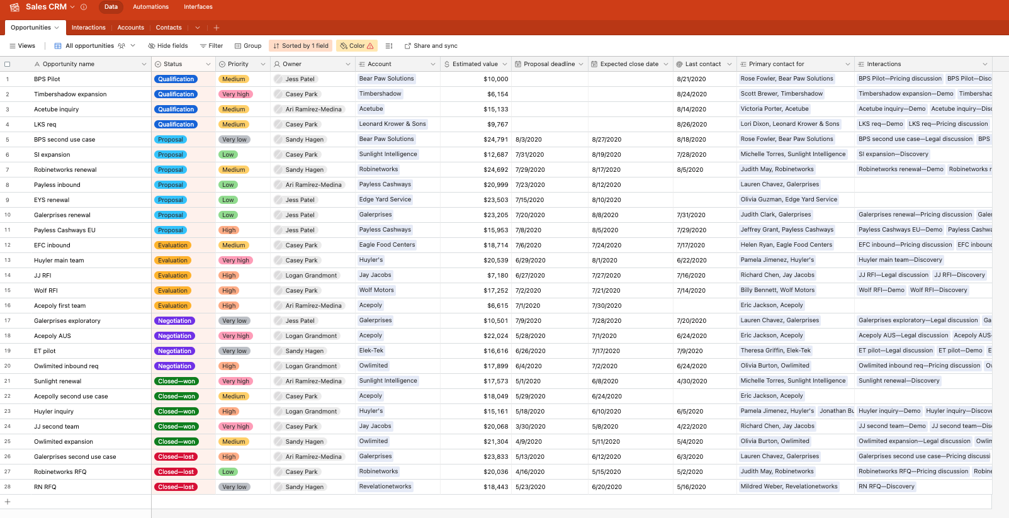Click the Status column type icon
The width and height of the screenshot is (1009, 518).
[158, 64]
